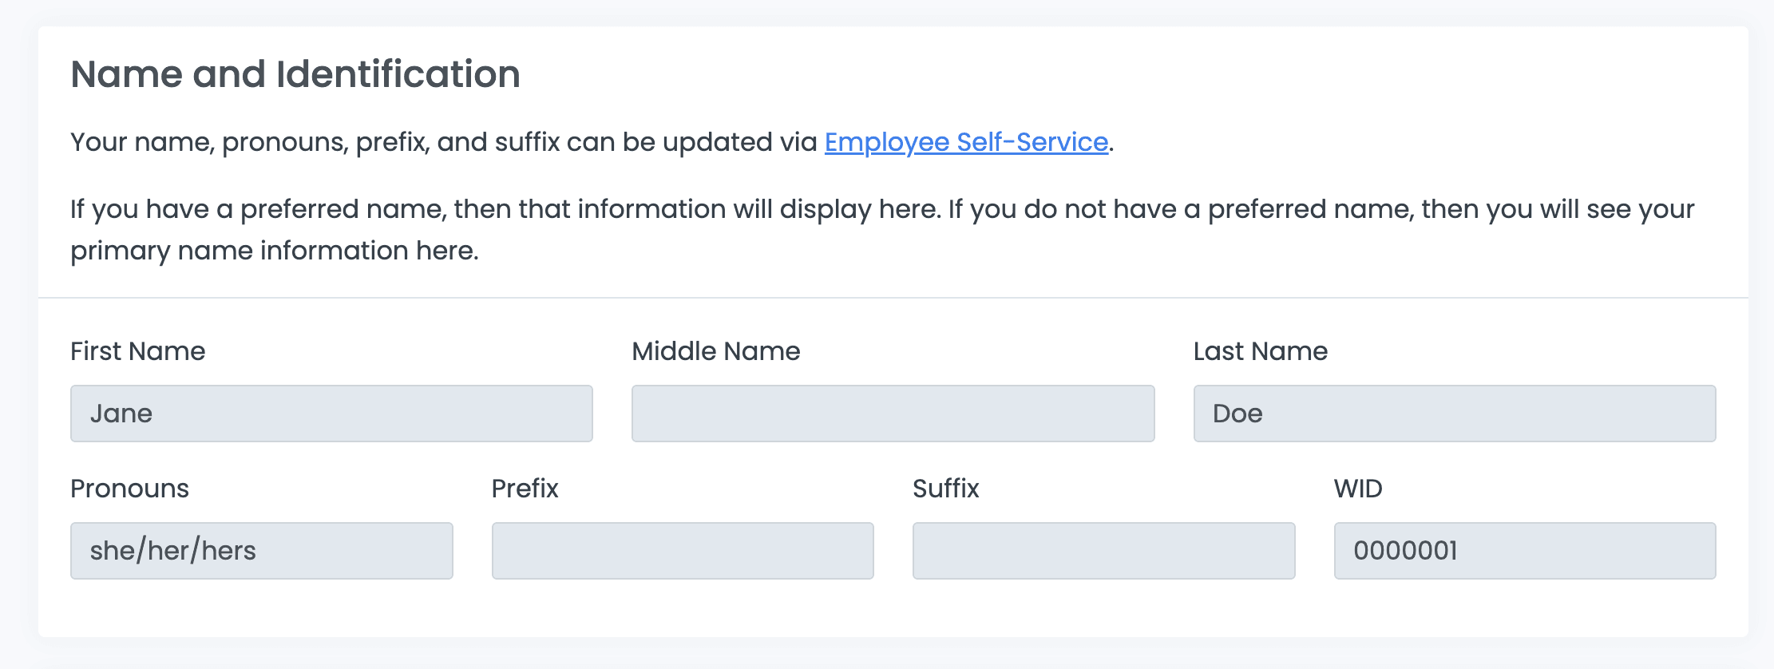Viewport: 1774px width, 669px height.
Task: Click the Middle Name label
Action: coord(715,351)
